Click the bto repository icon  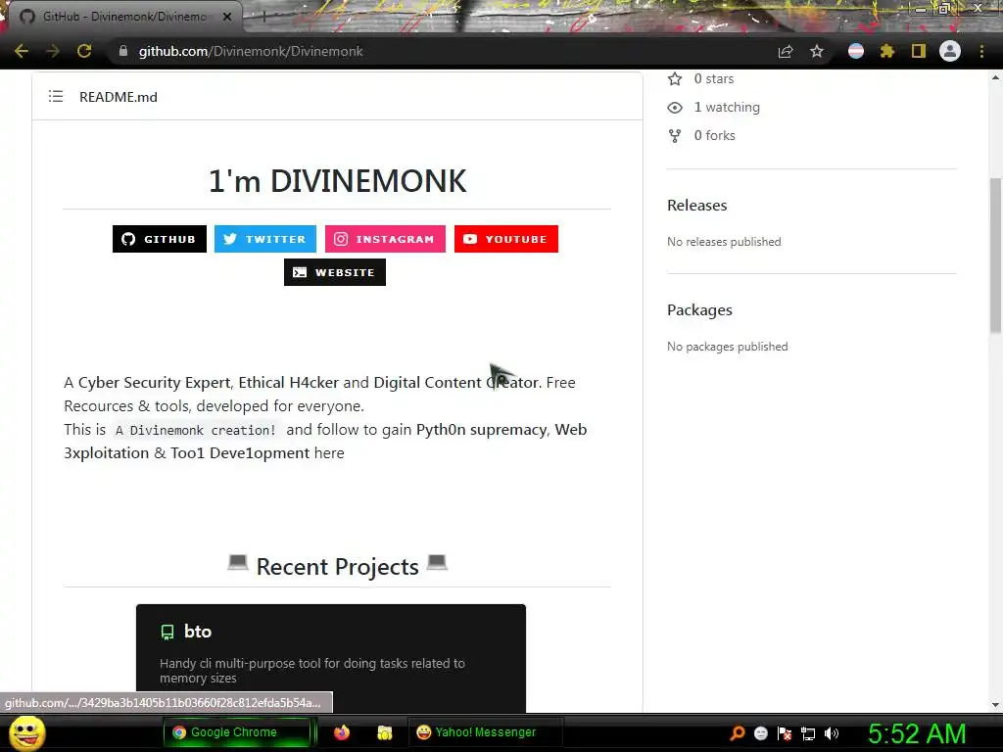click(x=167, y=632)
